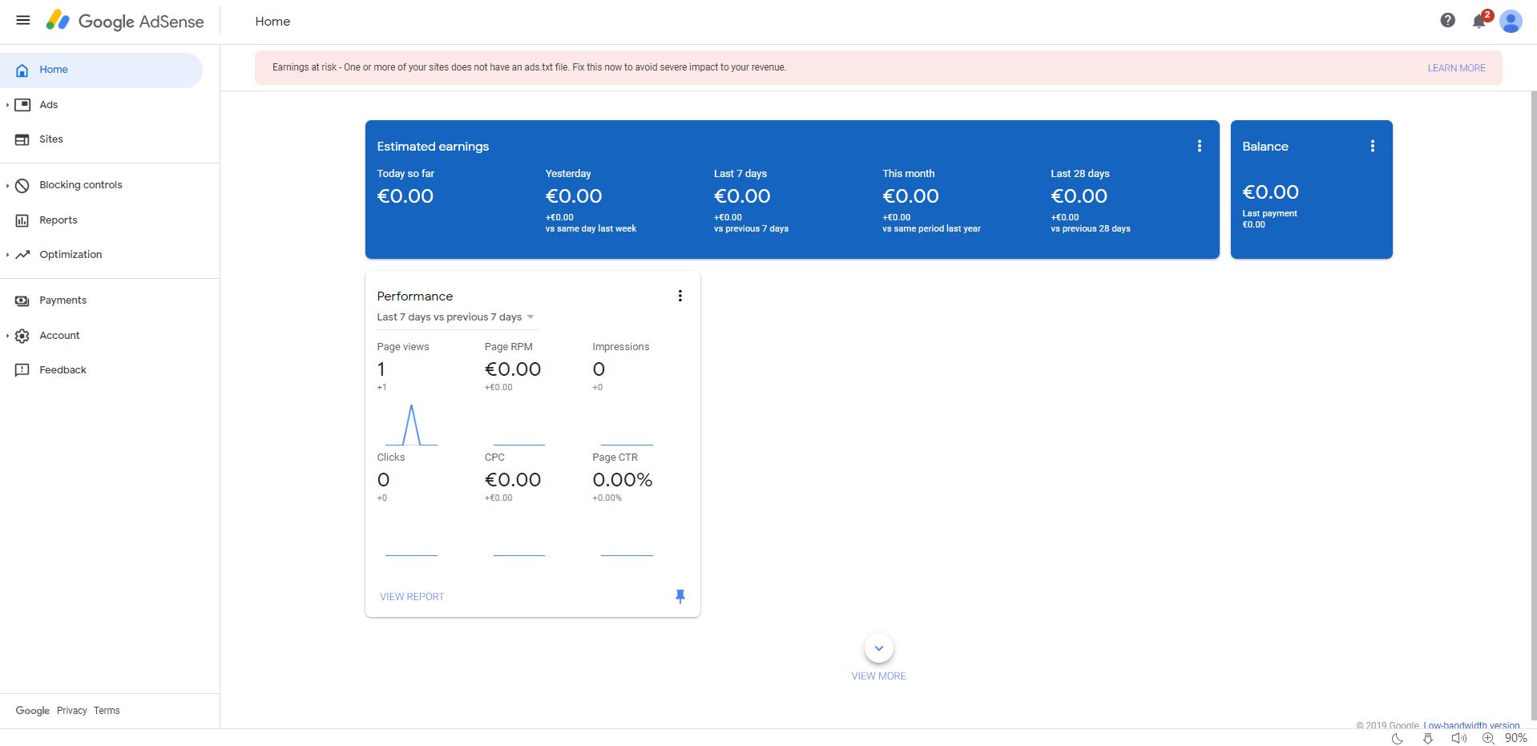Click the download arrow icon in status bar
1537x746 pixels.
tap(1427, 738)
